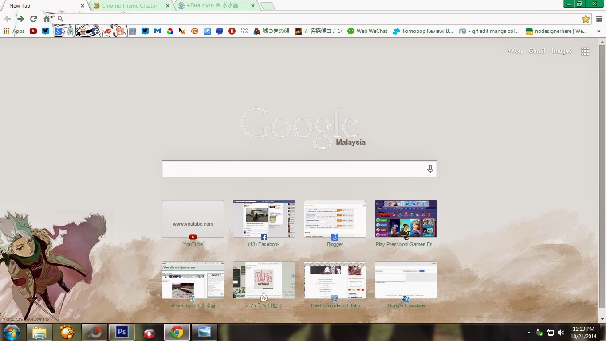Open the Web WeChat bookmark
This screenshot has height=341, width=606.
point(367,31)
